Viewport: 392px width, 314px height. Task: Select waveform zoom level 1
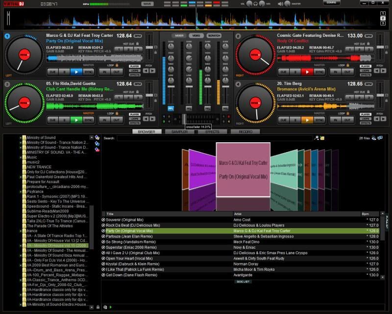pos(383,14)
